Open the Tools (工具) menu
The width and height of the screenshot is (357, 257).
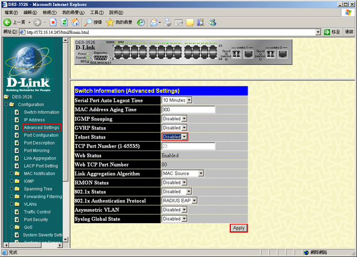tap(97, 12)
